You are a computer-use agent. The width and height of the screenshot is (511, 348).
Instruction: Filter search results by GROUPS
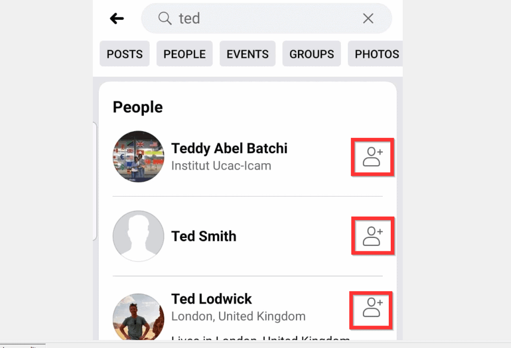click(311, 54)
